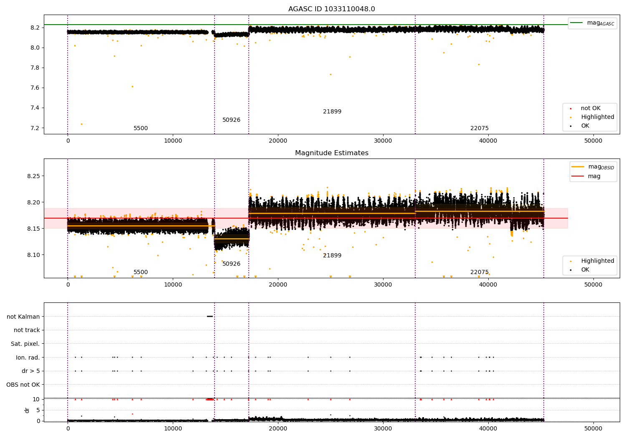This screenshot has height=438, width=626.
Task: Click the "dr > 5" row label
Action: point(31,371)
